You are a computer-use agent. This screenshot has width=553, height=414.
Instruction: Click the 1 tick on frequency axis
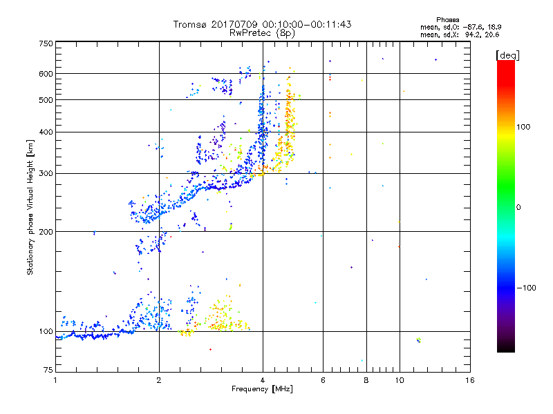pyautogui.click(x=55, y=381)
